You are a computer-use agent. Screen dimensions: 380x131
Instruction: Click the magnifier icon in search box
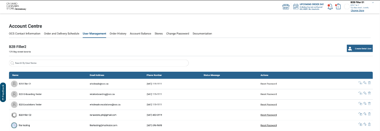12,63
